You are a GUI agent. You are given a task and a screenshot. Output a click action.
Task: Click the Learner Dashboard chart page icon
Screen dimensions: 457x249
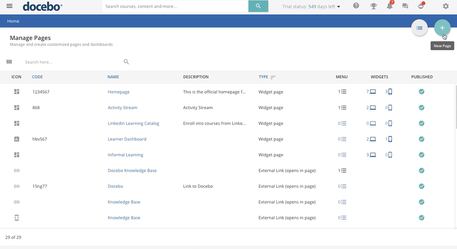tap(16, 139)
